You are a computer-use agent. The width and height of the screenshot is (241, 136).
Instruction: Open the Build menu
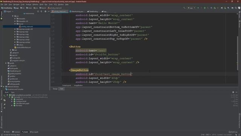point(41,5)
